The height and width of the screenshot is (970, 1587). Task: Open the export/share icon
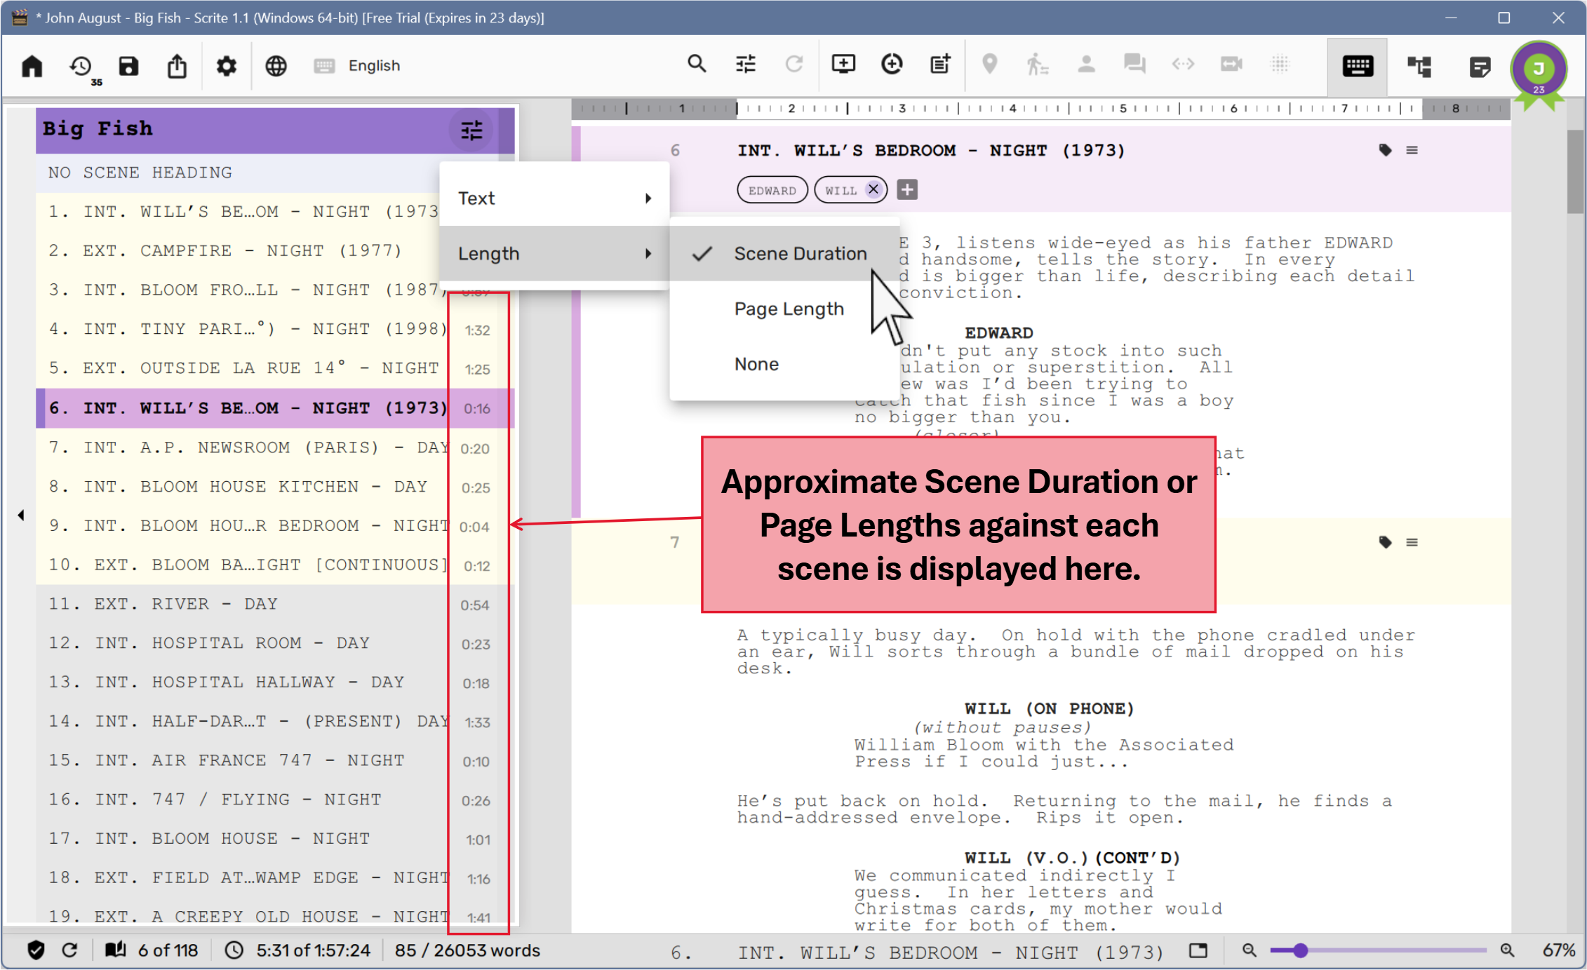tap(177, 66)
